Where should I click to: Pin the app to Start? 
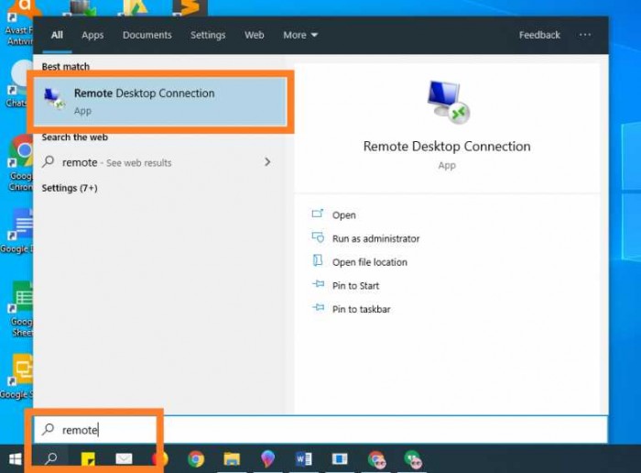click(x=355, y=286)
